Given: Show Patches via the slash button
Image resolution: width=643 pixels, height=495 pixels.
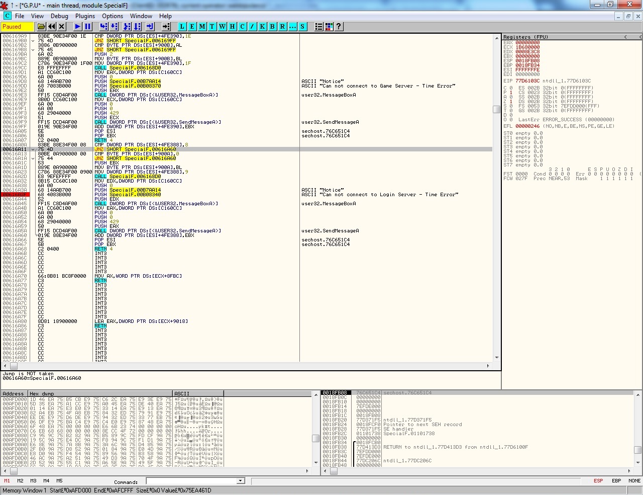Looking at the screenshot, I should [252, 27].
